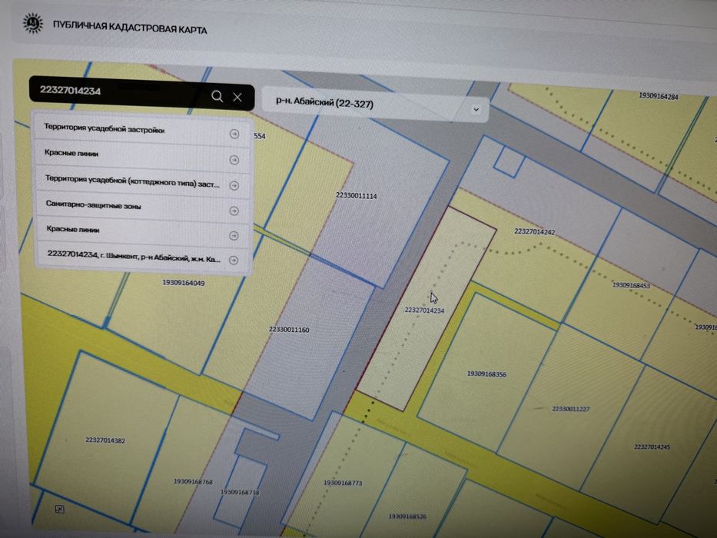Click parcel label 19309164049
This screenshot has height=538, width=717.
184,283
